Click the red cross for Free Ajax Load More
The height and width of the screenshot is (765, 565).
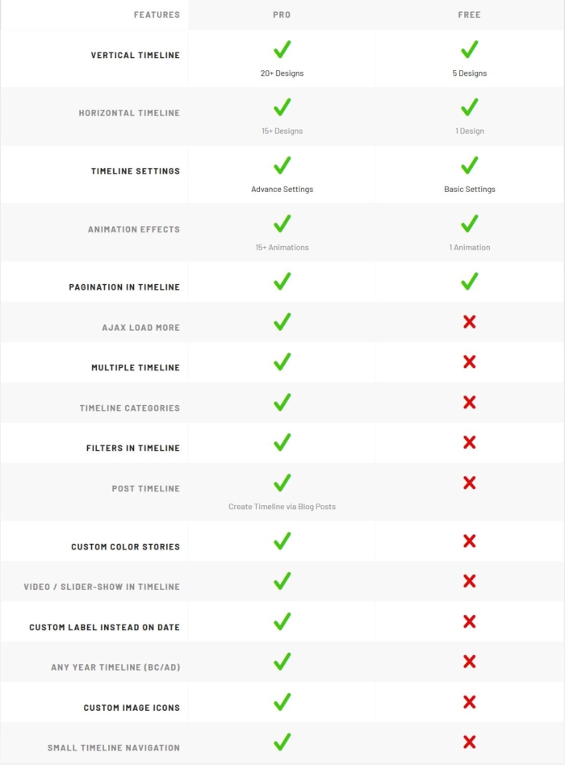(470, 321)
